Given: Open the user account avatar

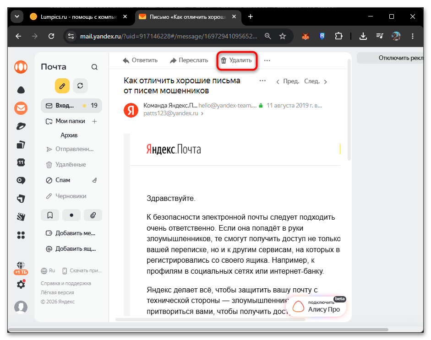Looking at the screenshot, I should pyautogui.click(x=21, y=308).
